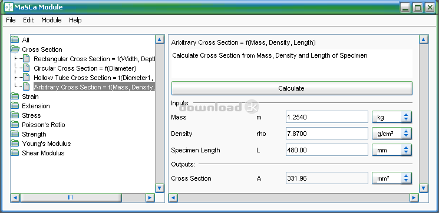Open the Stress folder icon
Image resolution: width=439 pixels, height=213 pixels.
15,115
